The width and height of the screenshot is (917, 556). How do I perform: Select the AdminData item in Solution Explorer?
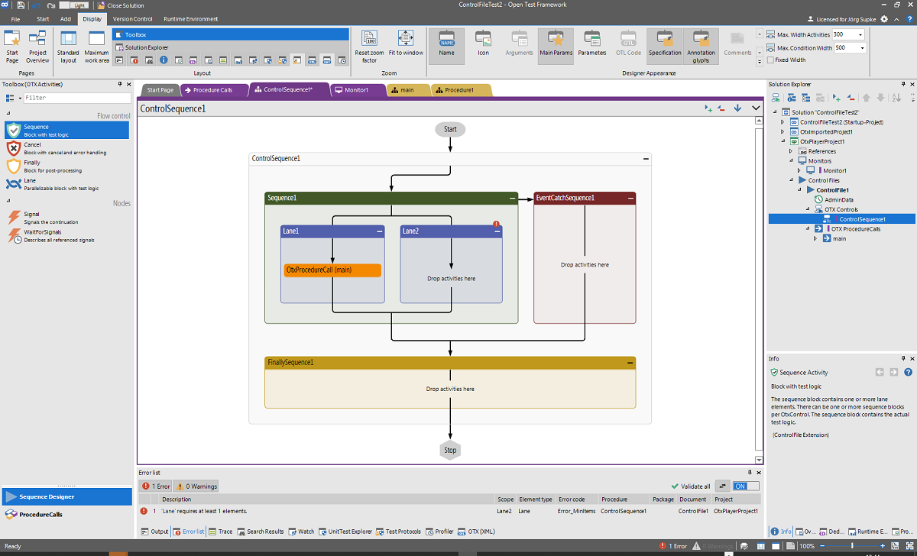[838, 199]
